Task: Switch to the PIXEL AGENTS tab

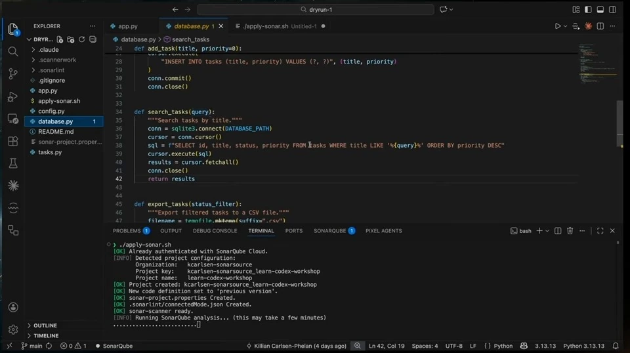Action: (384, 231)
